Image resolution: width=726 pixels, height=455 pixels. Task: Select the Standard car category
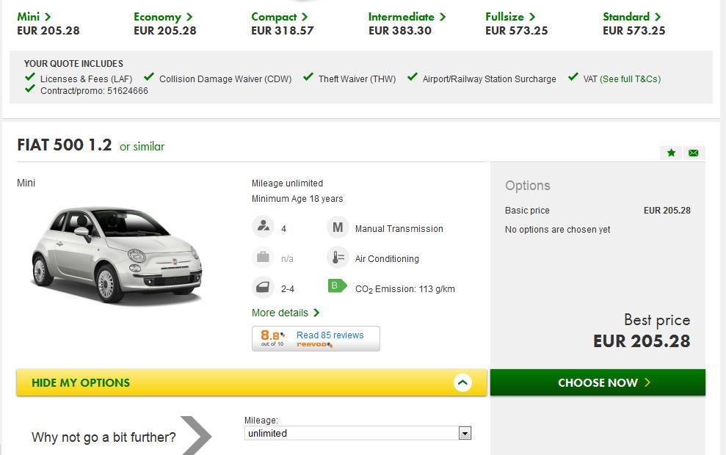point(631,17)
